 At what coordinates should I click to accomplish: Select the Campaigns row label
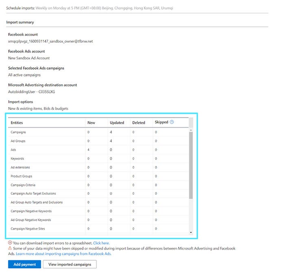pos(18,132)
